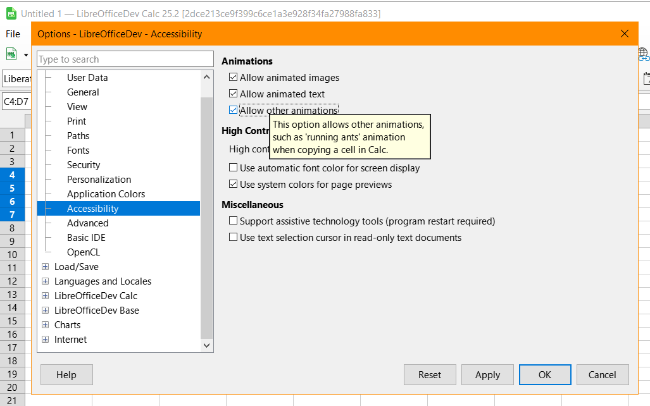Expand the Load/Save tree node
The width and height of the screenshot is (650, 406).
point(46,266)
